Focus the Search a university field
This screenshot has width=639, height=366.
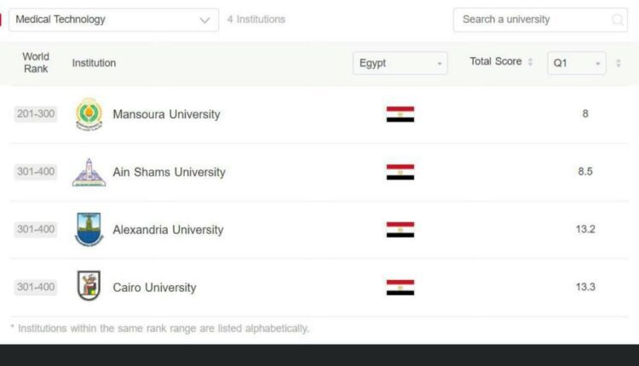click(532, 20)
